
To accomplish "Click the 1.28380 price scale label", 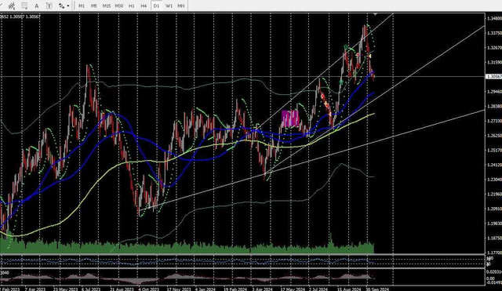I will coord(494,107).
